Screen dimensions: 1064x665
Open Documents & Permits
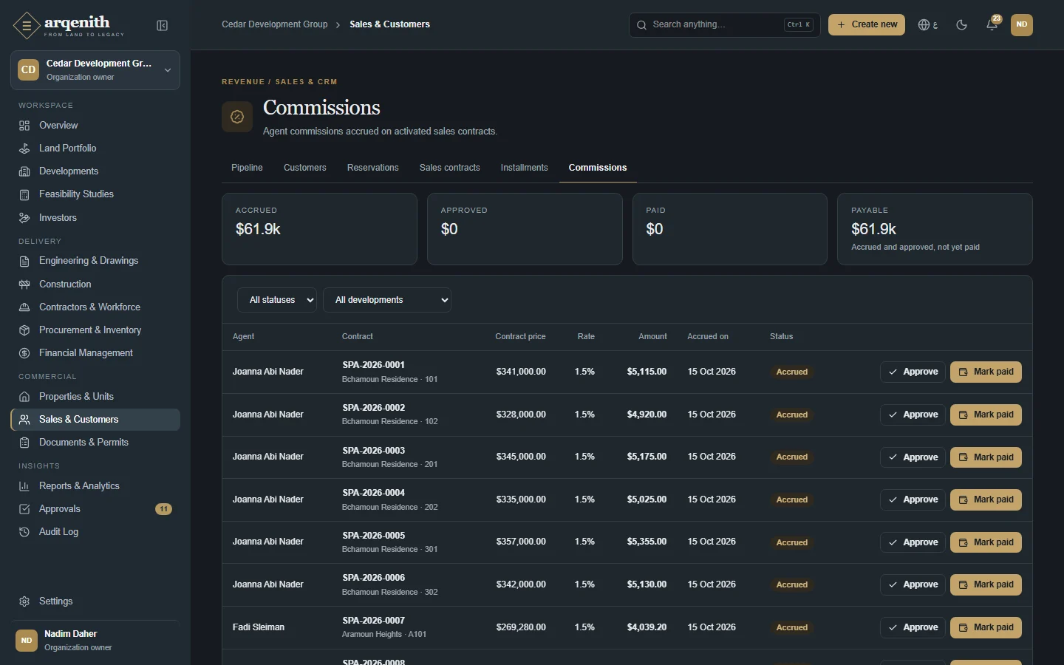95,443
